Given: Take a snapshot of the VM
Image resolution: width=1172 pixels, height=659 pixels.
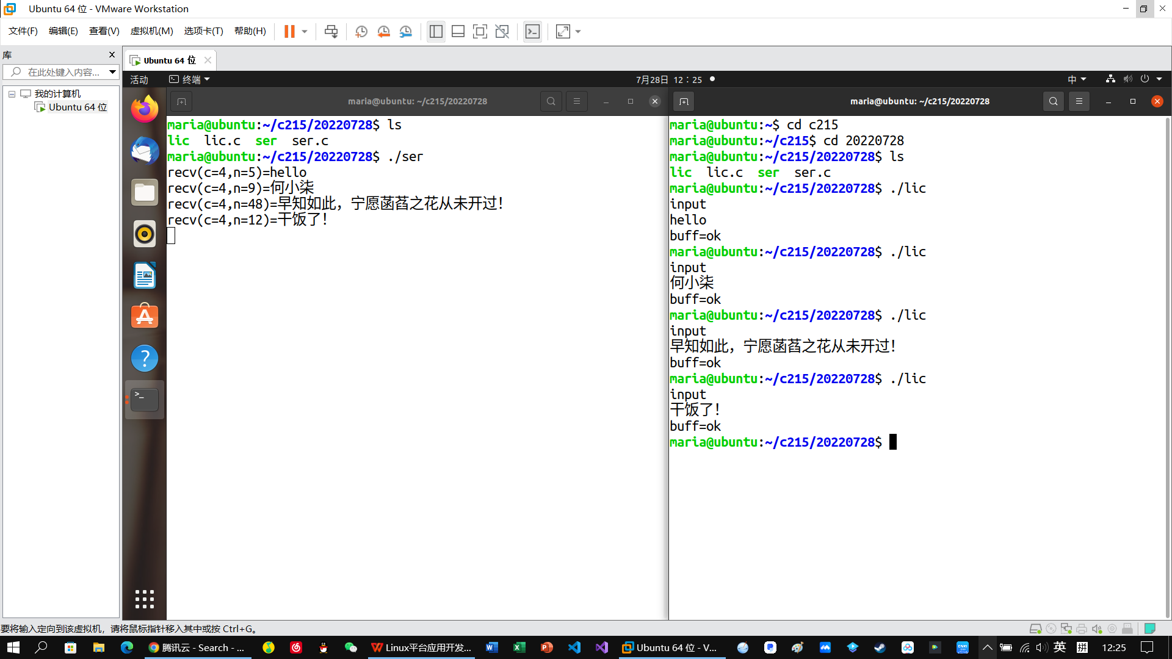Looking at the screenshot, I should 361,32.
